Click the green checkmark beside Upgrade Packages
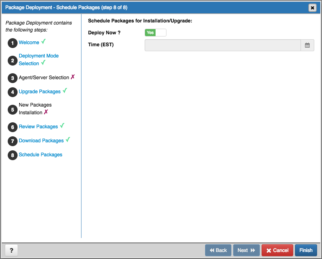This screenshot has width=322, height=259. 65,90
